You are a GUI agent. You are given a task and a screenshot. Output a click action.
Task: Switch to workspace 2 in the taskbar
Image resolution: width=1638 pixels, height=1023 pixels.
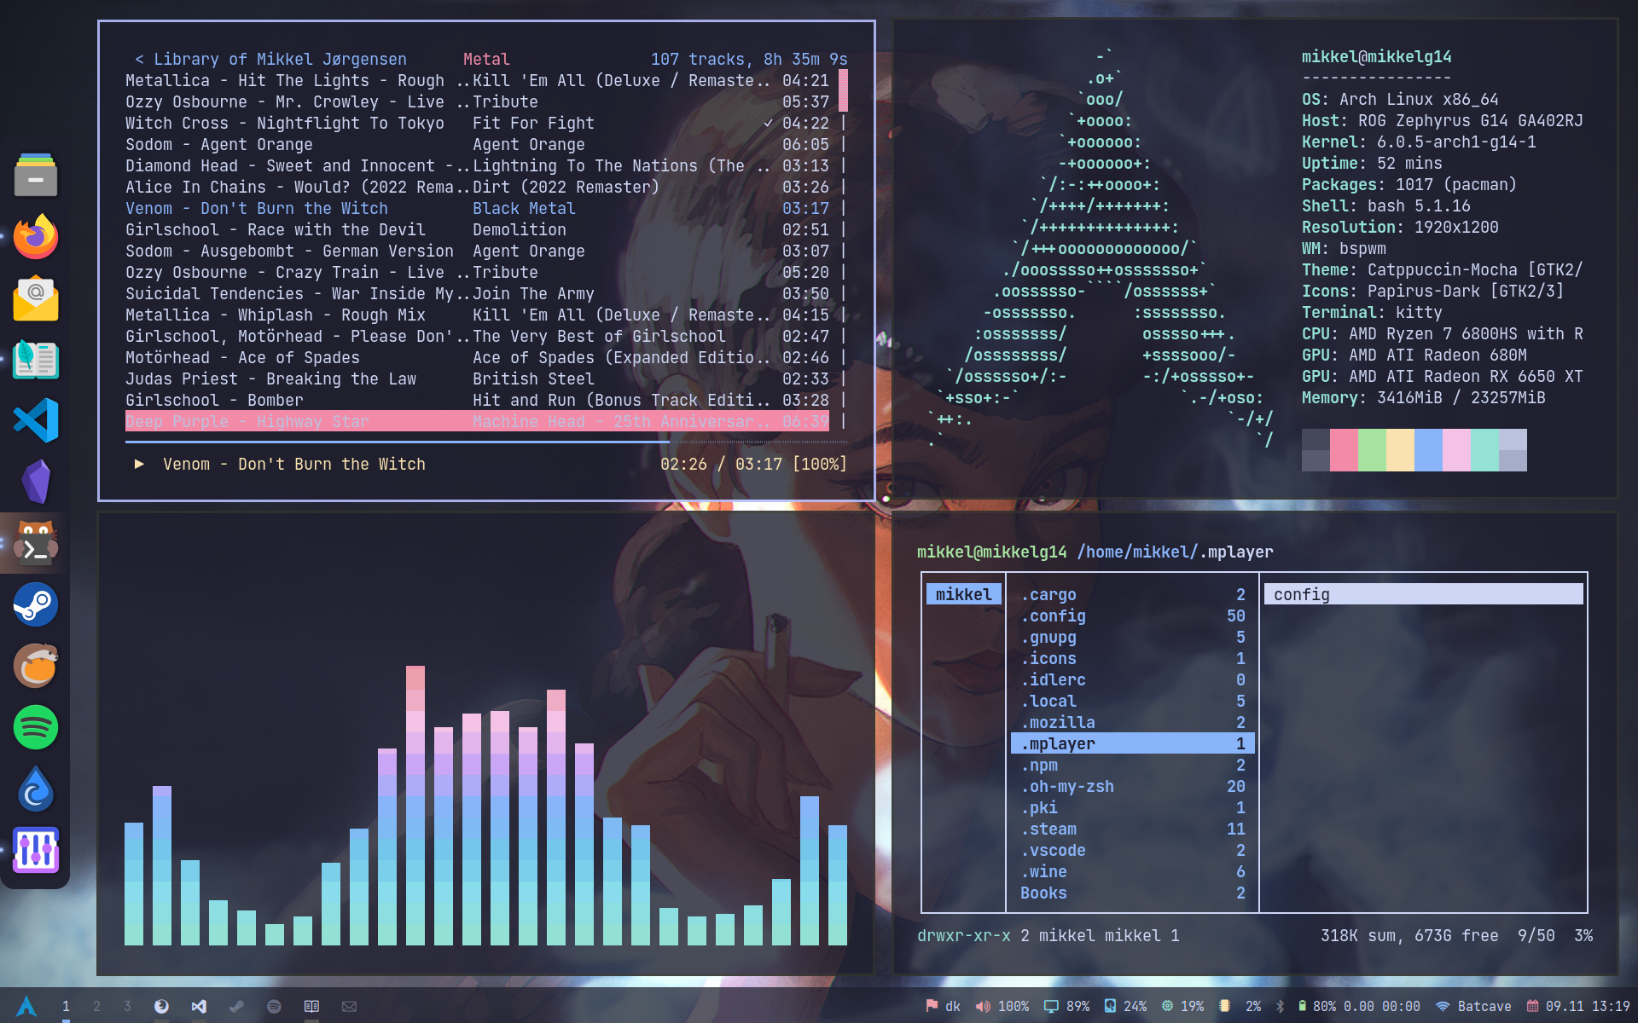click(96, 1006)
